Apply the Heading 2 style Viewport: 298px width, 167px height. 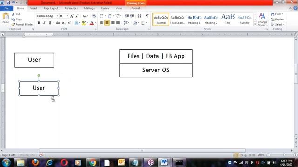pyautogui.click(x=211, y=19)
